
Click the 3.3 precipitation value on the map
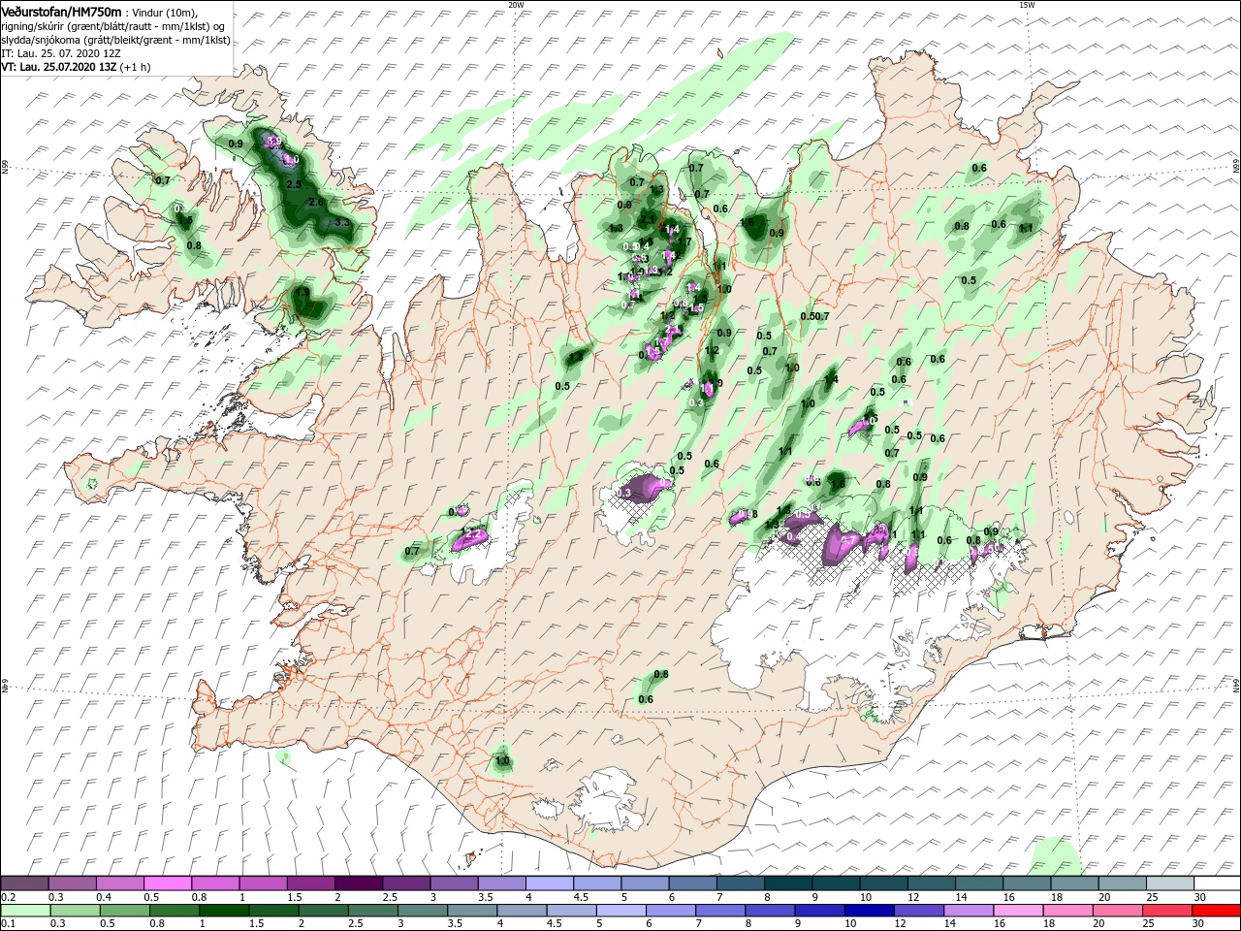[x=341, y=222]
